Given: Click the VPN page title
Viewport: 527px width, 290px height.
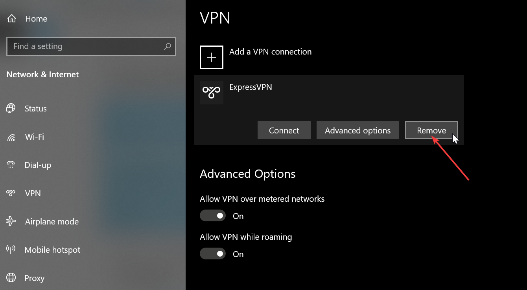Looking at the screenshot, I should (215, 18).
